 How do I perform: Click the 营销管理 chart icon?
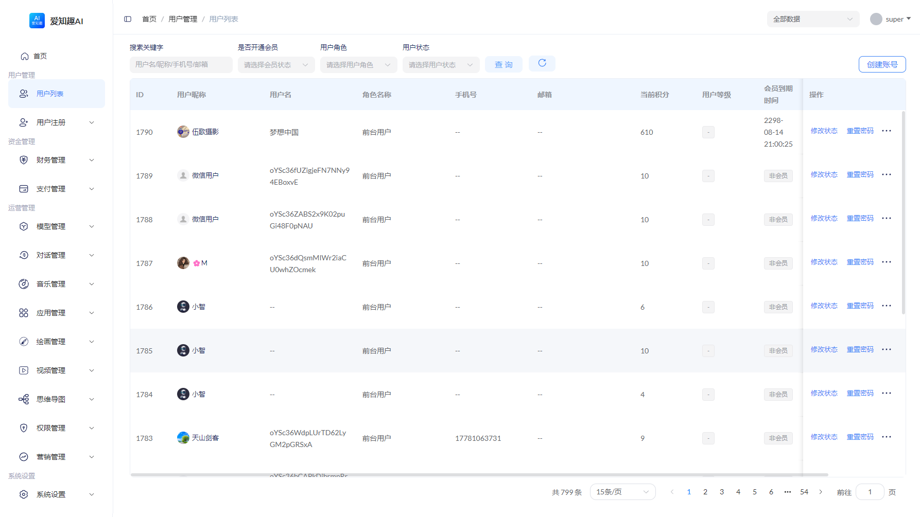24,457
